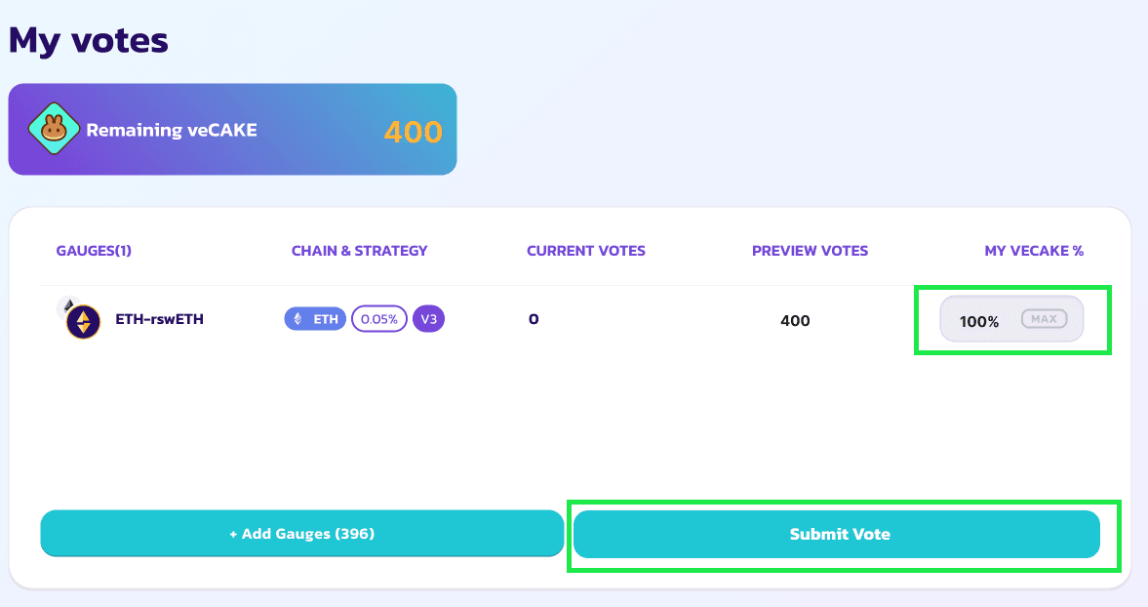Click the PREVIEW VOTES column header

tap(810, 251)
